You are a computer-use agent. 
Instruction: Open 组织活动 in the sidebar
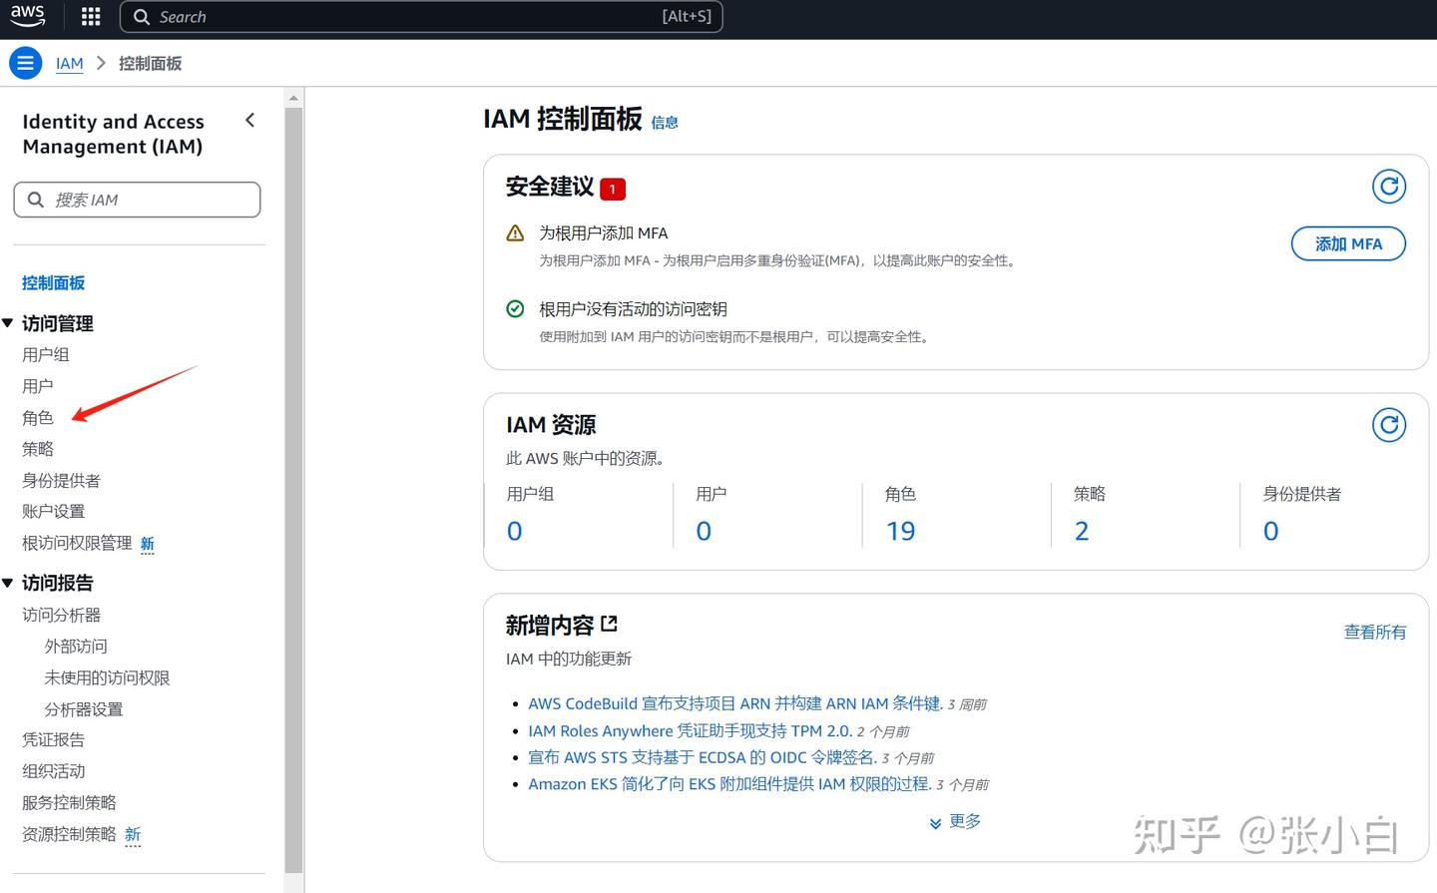54,771
